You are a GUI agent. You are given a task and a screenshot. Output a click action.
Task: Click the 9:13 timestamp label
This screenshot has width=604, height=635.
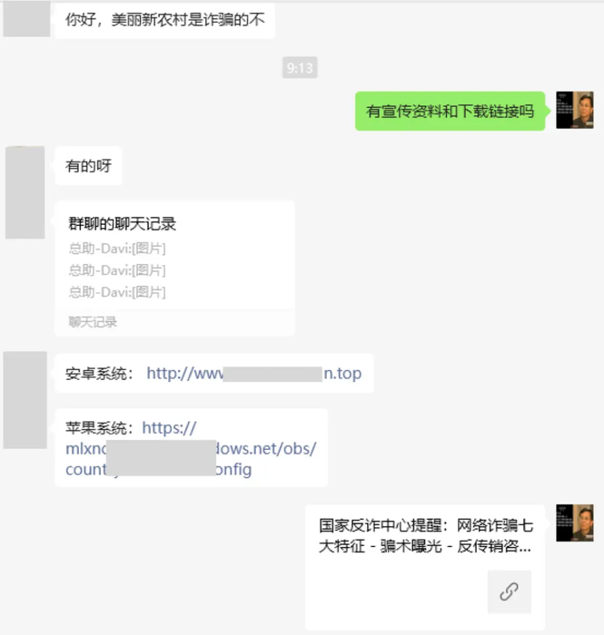(300, 67)
